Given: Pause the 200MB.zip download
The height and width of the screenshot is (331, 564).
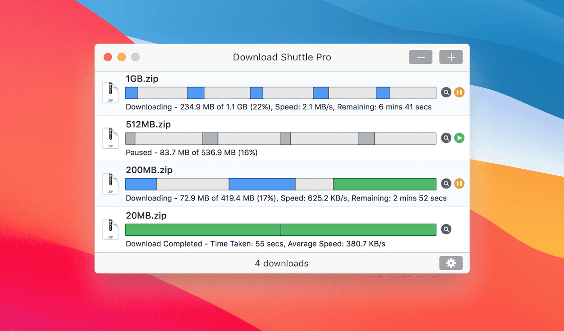Looking at the screenshot, I should coord(459,183).
